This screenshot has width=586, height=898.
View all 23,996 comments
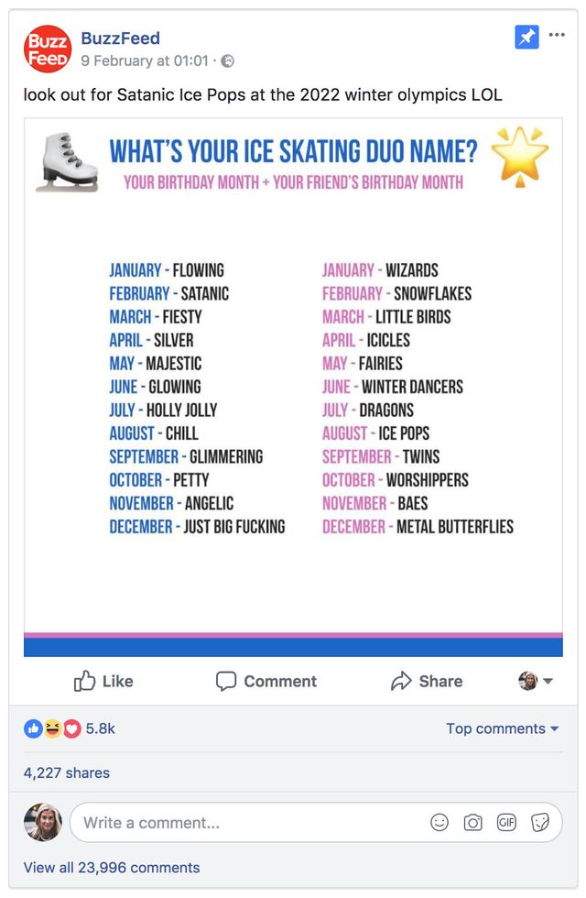pyautogui.click(x=112, y=867)
